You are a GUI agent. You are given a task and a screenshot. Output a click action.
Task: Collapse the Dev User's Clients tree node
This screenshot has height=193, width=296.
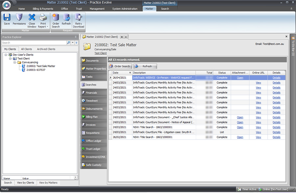pyautogui.click(x=6, y=55)
